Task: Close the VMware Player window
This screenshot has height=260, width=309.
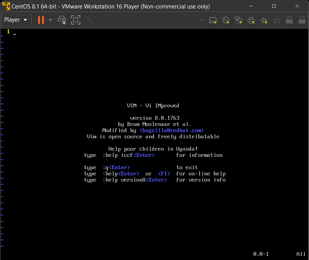Action: point(297,6)
